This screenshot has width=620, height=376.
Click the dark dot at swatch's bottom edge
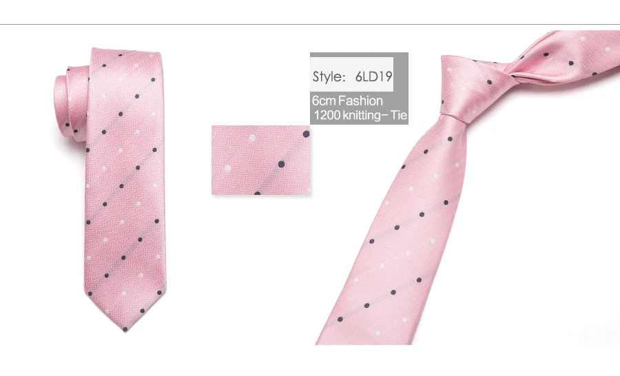click(x=258, y=193)
